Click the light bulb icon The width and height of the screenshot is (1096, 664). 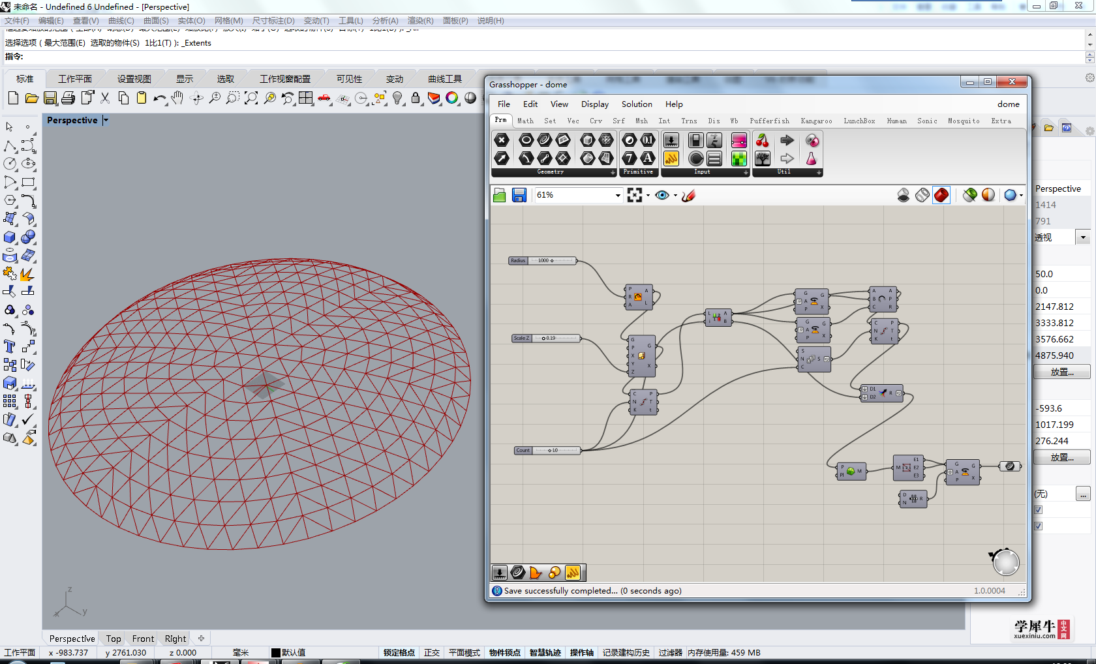pos(397,98)
